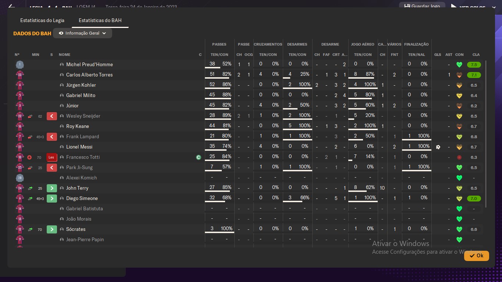Click the shirt icon beside João Morais
The height and width of the screenshot is (282, 502).
coord(19,219)
